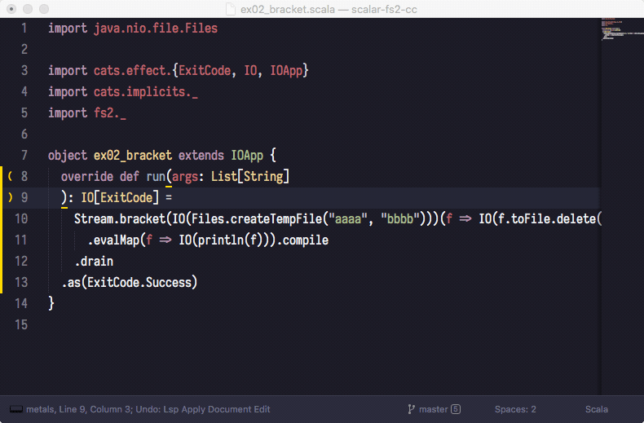Click the close bracket marker on line 9 gutter

click(10, 197)
